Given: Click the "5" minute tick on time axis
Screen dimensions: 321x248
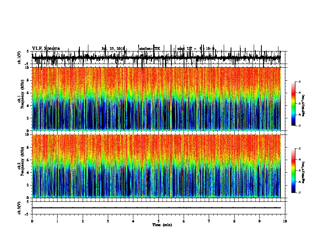Looking at the screenshot, I should (x=158, y=221).
